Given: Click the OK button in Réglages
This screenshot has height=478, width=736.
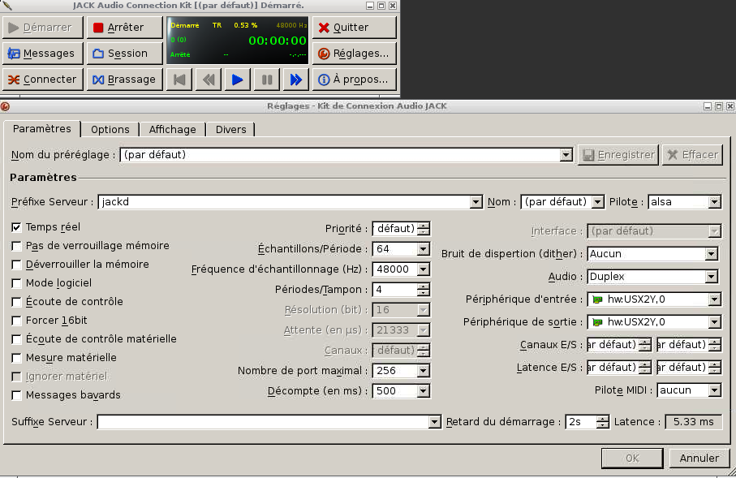Looking at the screenshot, I should pyautogui.click(x=632, y=459).
